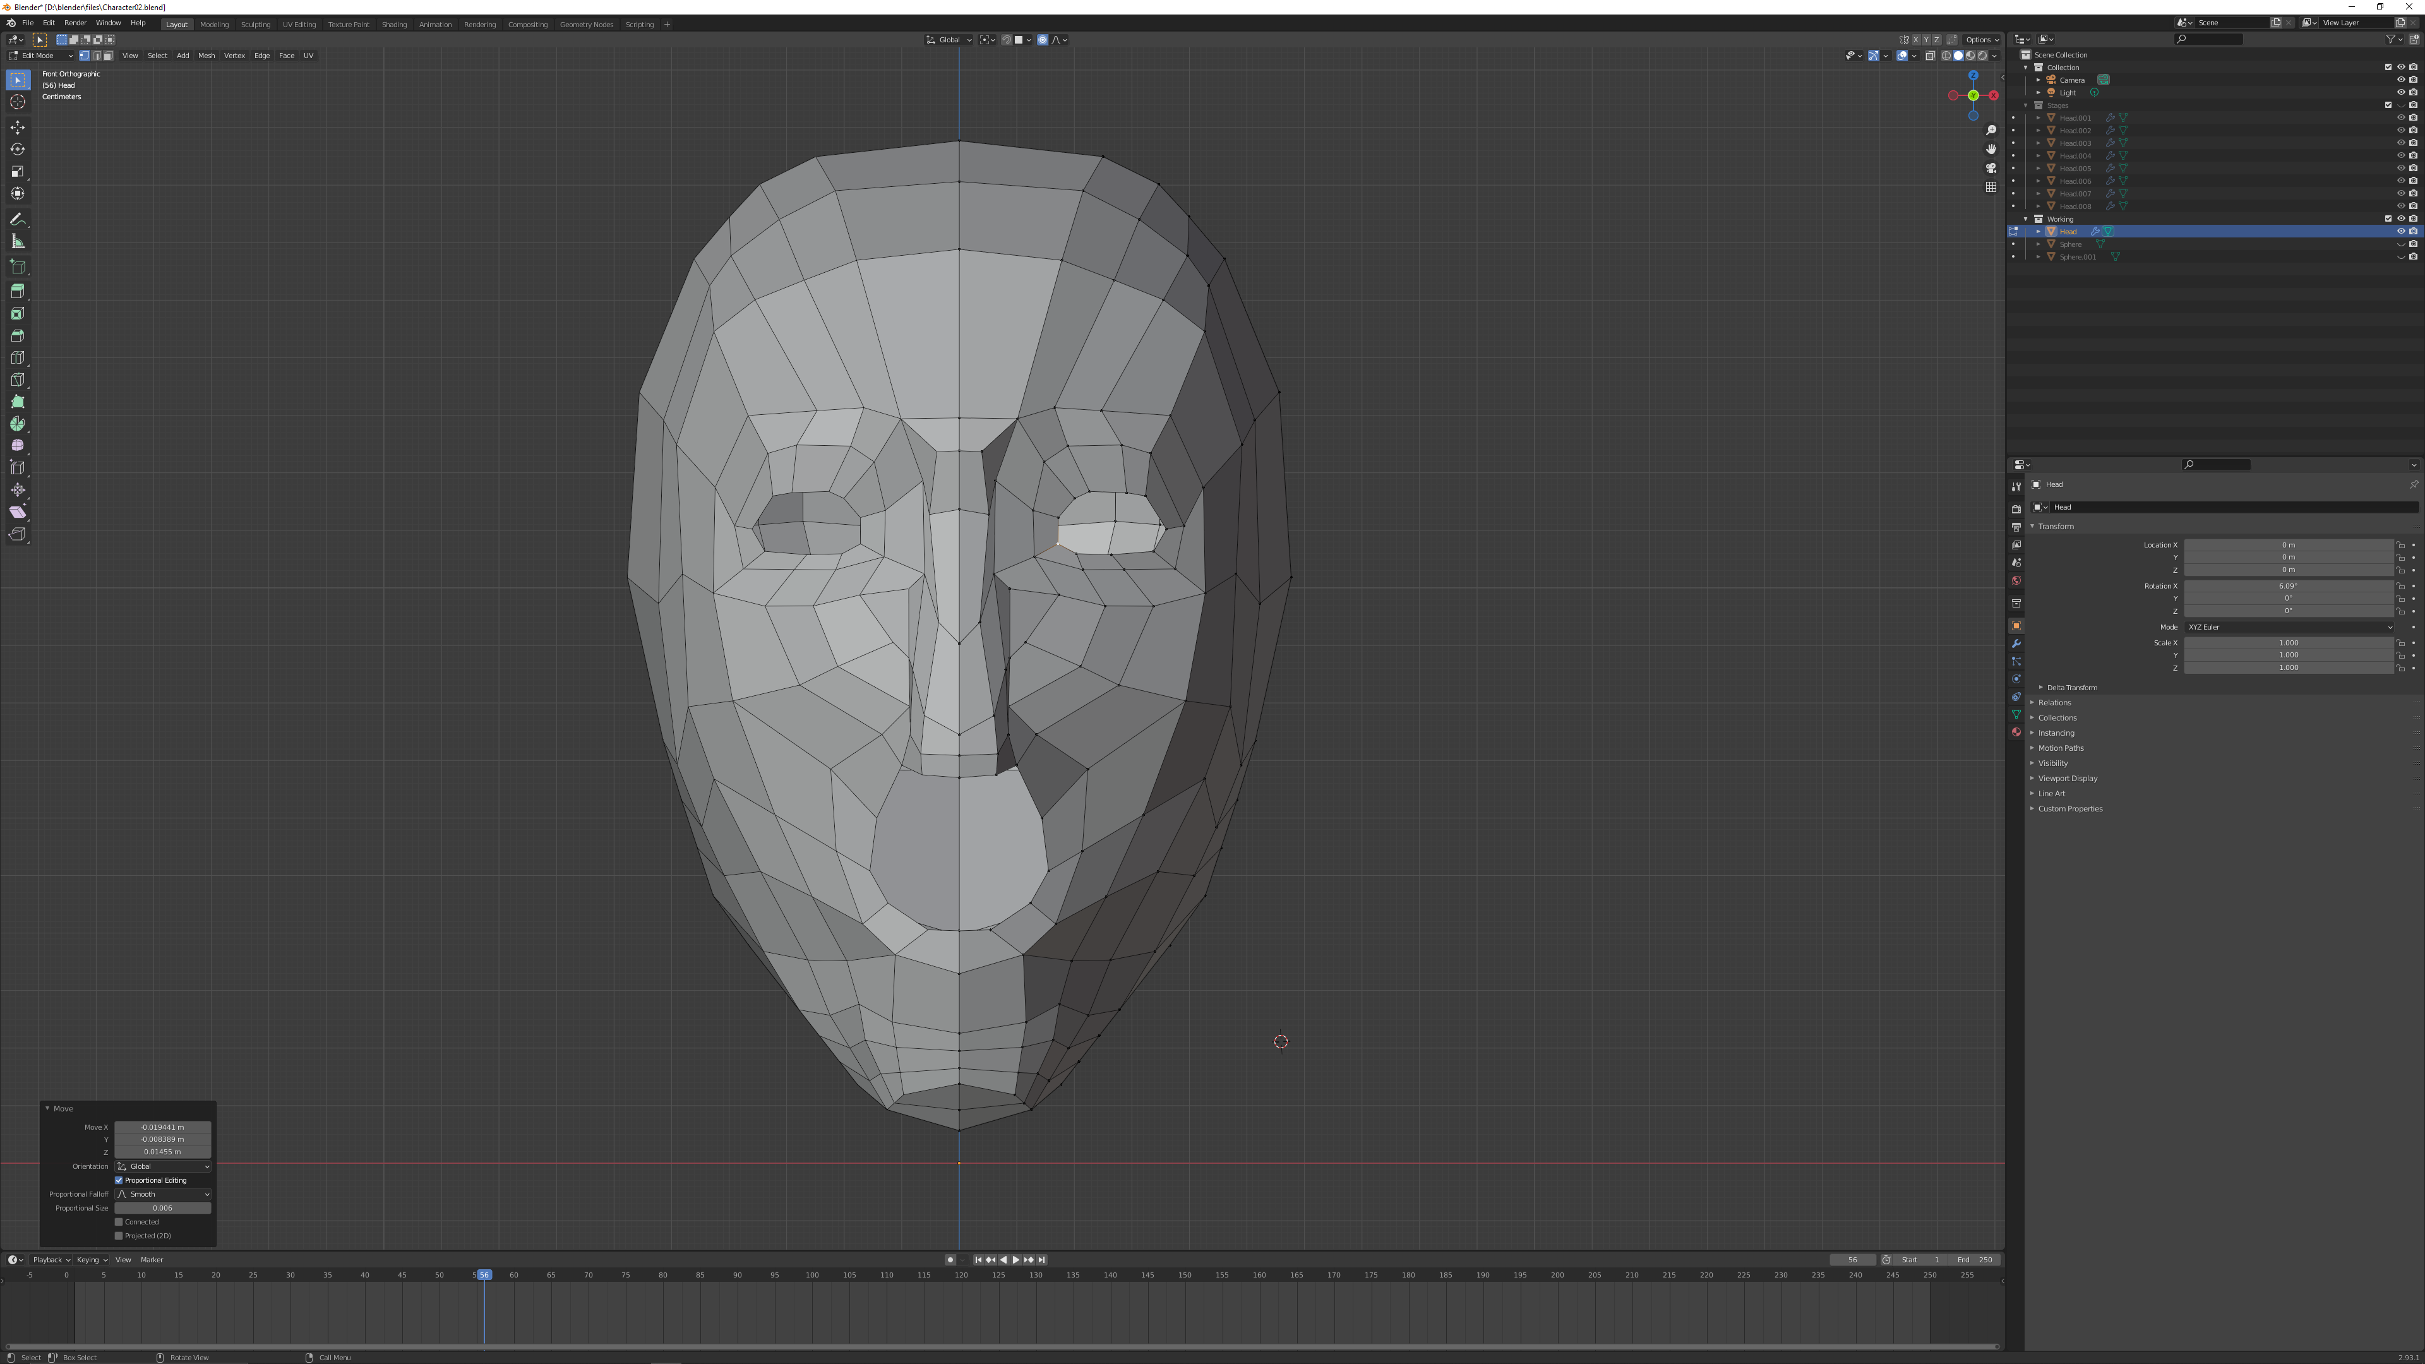The height and width of the screenshot is (1364, 2425).
Task: Open the Mesh menu in viewport header
Action: click(x=206, y=56)
